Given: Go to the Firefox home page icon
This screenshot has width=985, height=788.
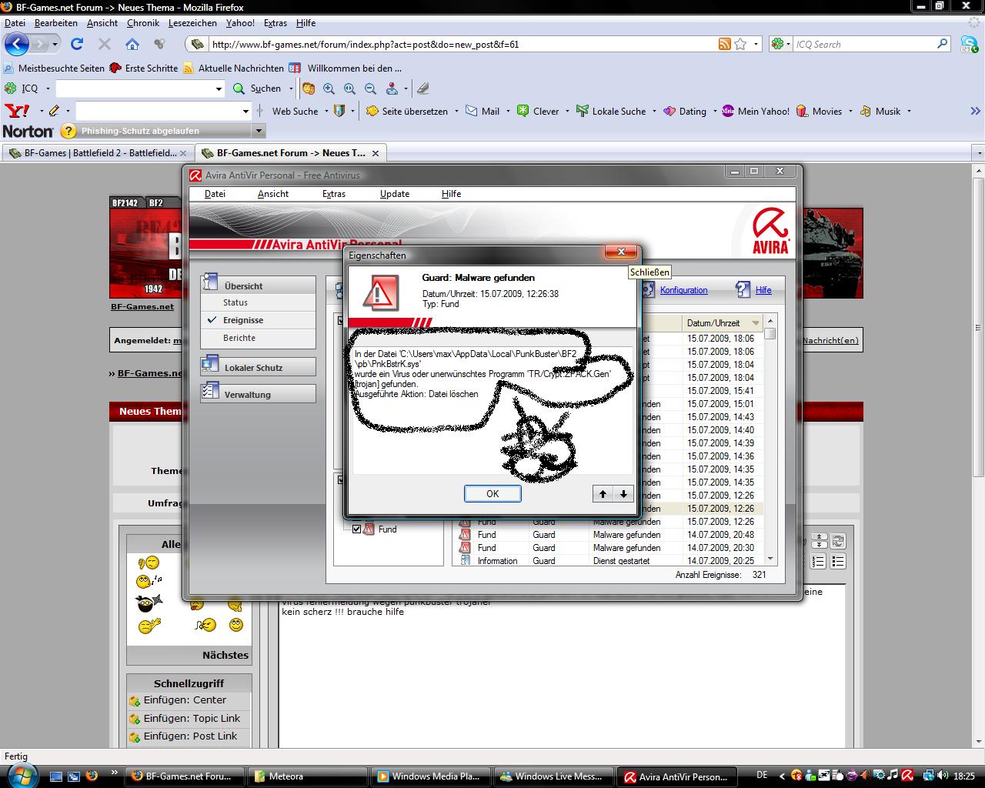Looking at the screenshot, I should (132, 44).
